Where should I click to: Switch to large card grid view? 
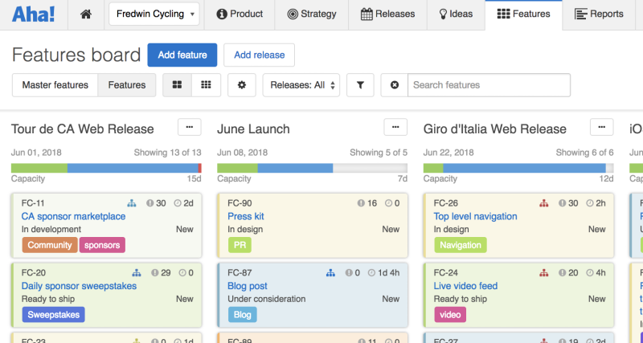177,85
